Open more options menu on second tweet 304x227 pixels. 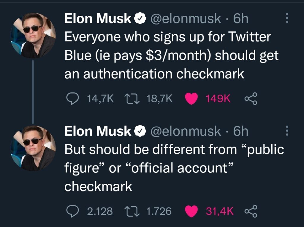[287, 131]
